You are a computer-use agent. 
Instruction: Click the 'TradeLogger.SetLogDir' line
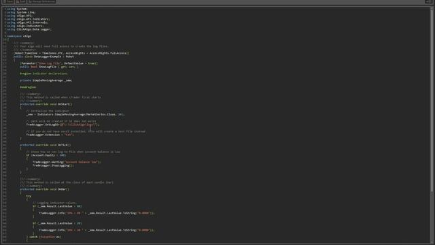point(63,125)
